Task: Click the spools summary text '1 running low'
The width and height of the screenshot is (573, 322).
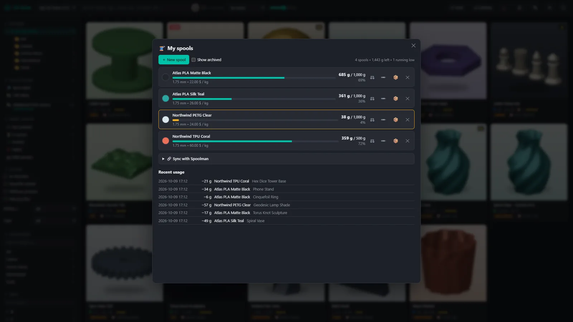Action: 404,60
